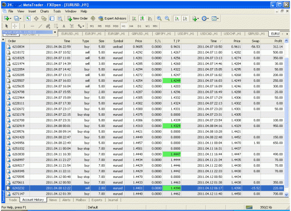This screenshot has width=291, height=211.
Task: Select order row 6243232
Action: (145, 188)
